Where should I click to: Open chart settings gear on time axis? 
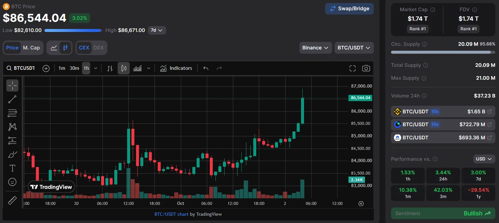click(x=361, y=204)
